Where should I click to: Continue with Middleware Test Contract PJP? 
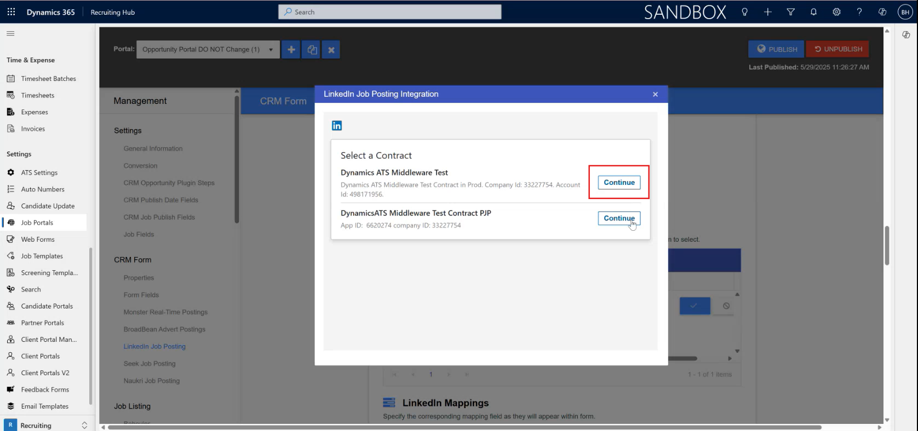click(619, 218)
